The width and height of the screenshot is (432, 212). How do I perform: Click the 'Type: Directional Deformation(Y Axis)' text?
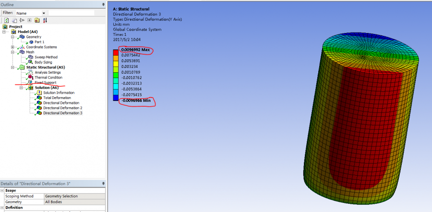pos(147,19)
